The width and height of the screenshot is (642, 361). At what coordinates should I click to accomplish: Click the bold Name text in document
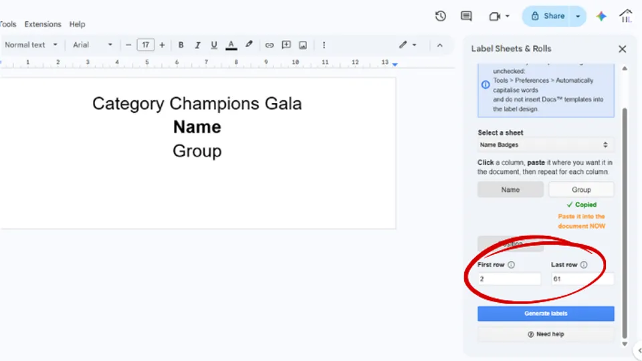(197, 127)
